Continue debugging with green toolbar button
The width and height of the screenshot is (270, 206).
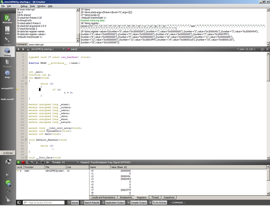tap(18, 162)
